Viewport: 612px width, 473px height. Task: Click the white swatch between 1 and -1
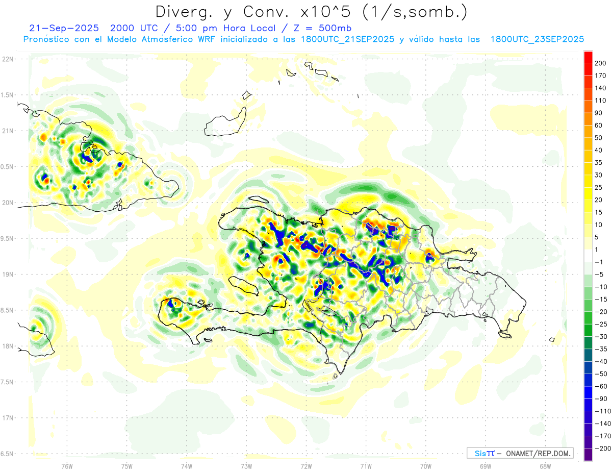tap(589, 256)
